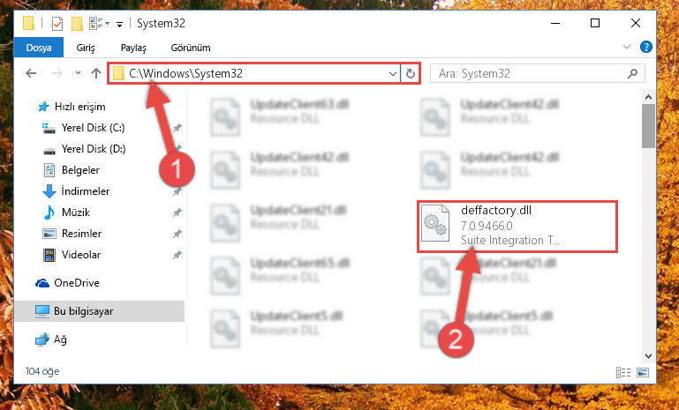The width and height of the screenshot is (679, 410).
Task: Click the vertical scrollbar thumb
Action: pyautogui.click(x=648, y=126)
